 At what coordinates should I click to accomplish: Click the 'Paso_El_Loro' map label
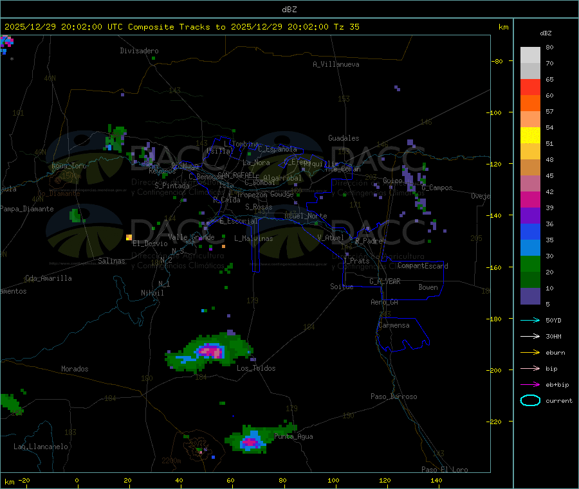point(445,470)
